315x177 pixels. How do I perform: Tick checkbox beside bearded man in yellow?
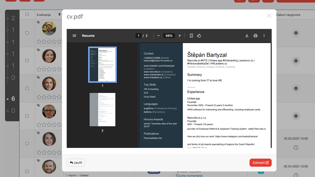pyautogui.click(x=27, y=33)
